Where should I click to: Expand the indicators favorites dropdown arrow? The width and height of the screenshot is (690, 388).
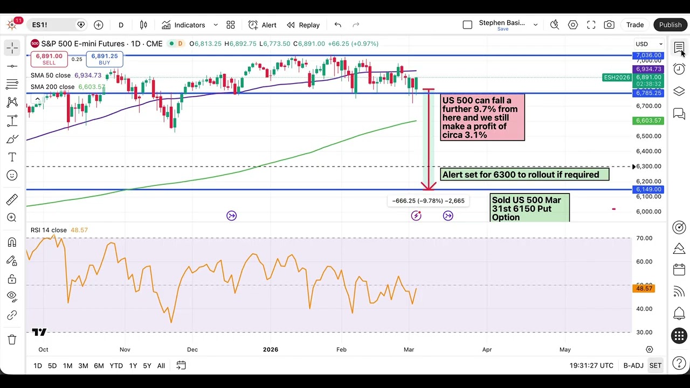point(216,25)
